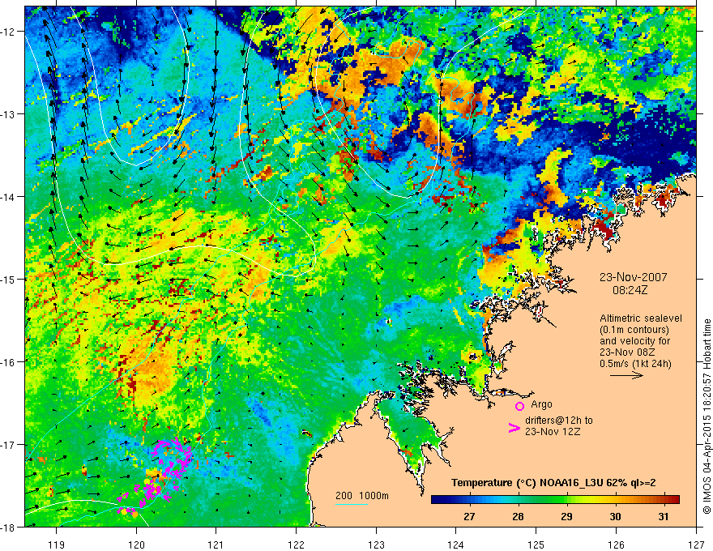Screen dimensions: 713x551
Task: Click the longitude axis label 119
Action: 57,545
